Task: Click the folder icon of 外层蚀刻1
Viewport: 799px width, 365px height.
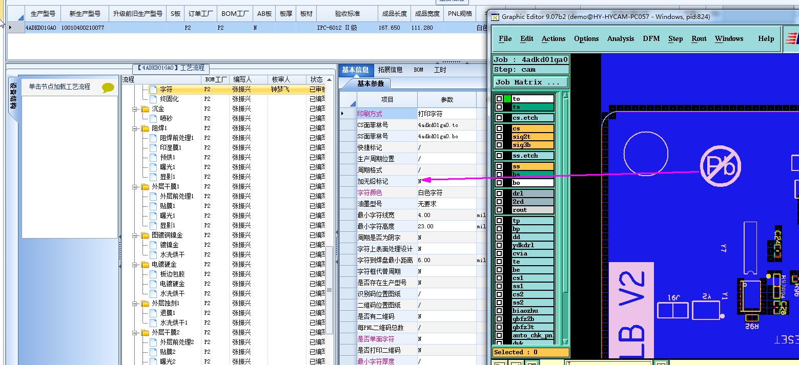Action: [x=145, y=303]
